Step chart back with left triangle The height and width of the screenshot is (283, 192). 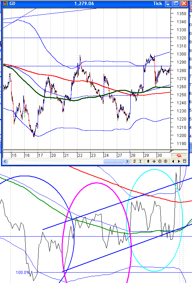point(173,161)
